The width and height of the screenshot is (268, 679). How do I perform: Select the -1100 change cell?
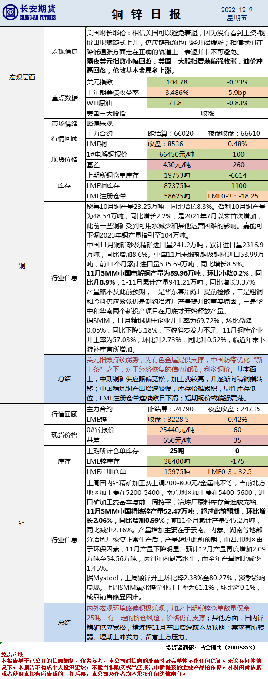238,185
